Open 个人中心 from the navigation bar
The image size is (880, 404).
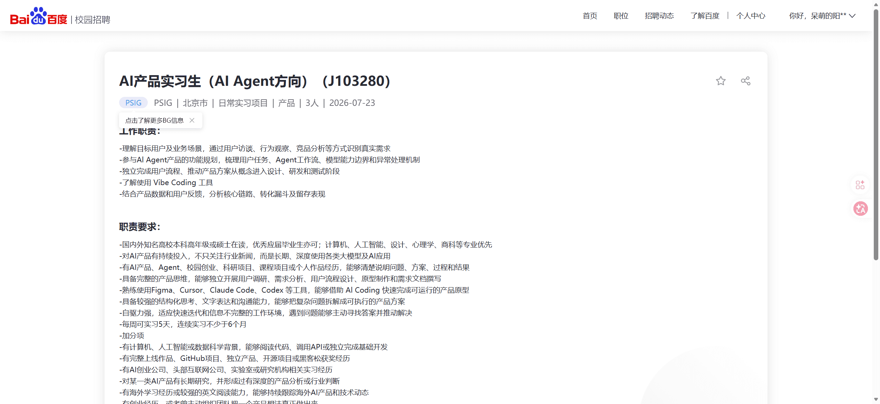[751, 16]
